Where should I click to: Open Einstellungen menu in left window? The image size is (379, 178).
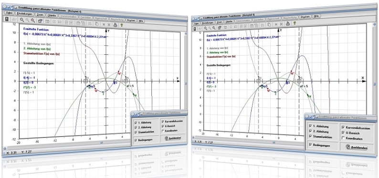[25, 14]
